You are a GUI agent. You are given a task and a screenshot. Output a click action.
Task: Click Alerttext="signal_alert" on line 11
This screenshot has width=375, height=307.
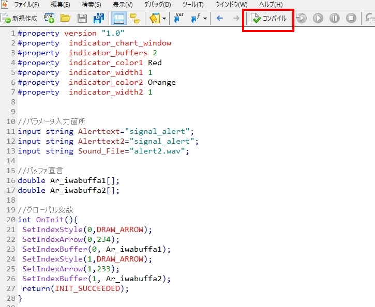point(133,131)
